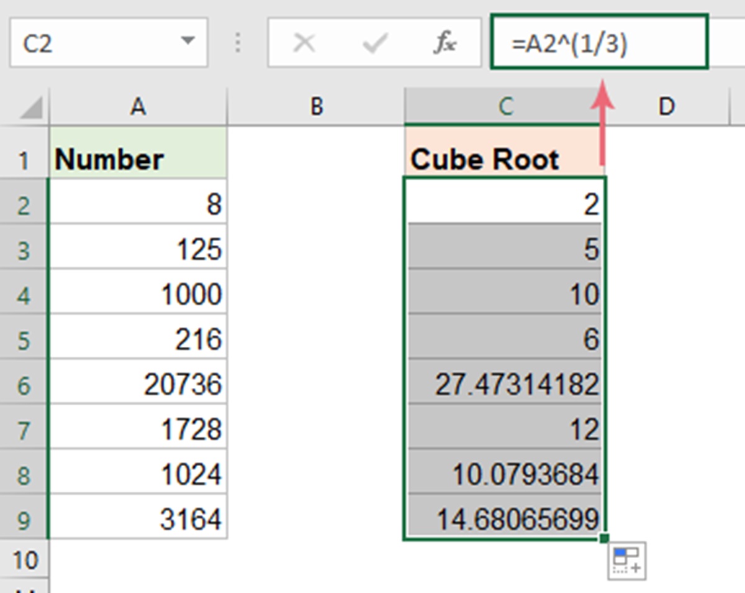Screen dimensions: 745x593
Task: Select cell showing 14.68065699
Action: [504, 517]
